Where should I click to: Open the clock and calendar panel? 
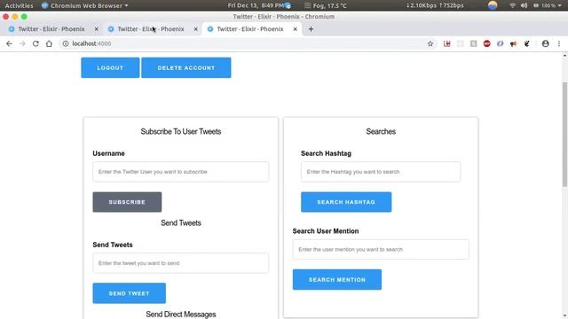[256, 5]
